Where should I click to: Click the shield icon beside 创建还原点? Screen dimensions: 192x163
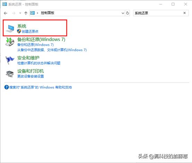(19, 31)
